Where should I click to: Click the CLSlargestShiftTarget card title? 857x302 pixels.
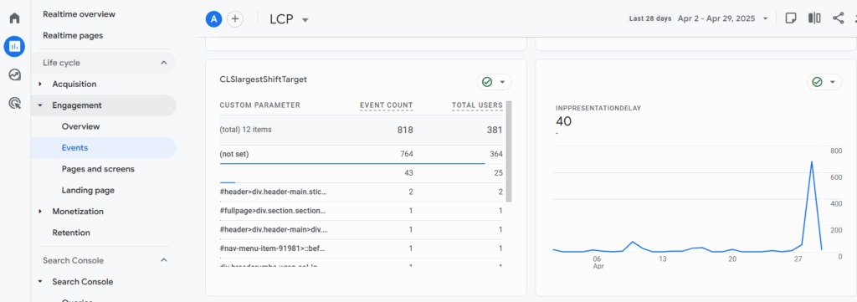(x=264, y=79)
